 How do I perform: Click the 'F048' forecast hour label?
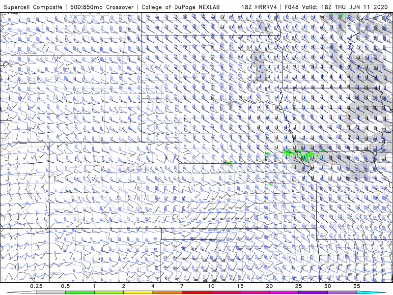292,7
